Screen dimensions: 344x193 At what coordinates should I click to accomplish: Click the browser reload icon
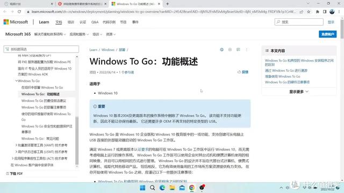tap(19, 12)
